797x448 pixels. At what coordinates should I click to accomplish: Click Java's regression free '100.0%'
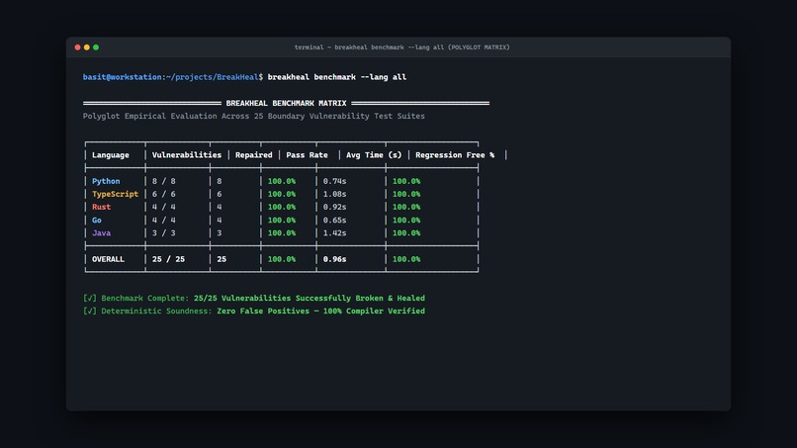coord(406,232)
